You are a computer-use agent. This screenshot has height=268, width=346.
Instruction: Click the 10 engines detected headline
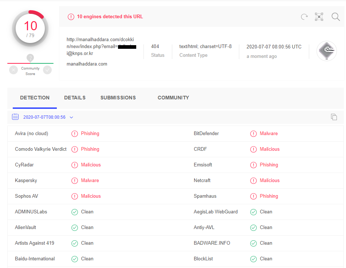click(110, 16)
